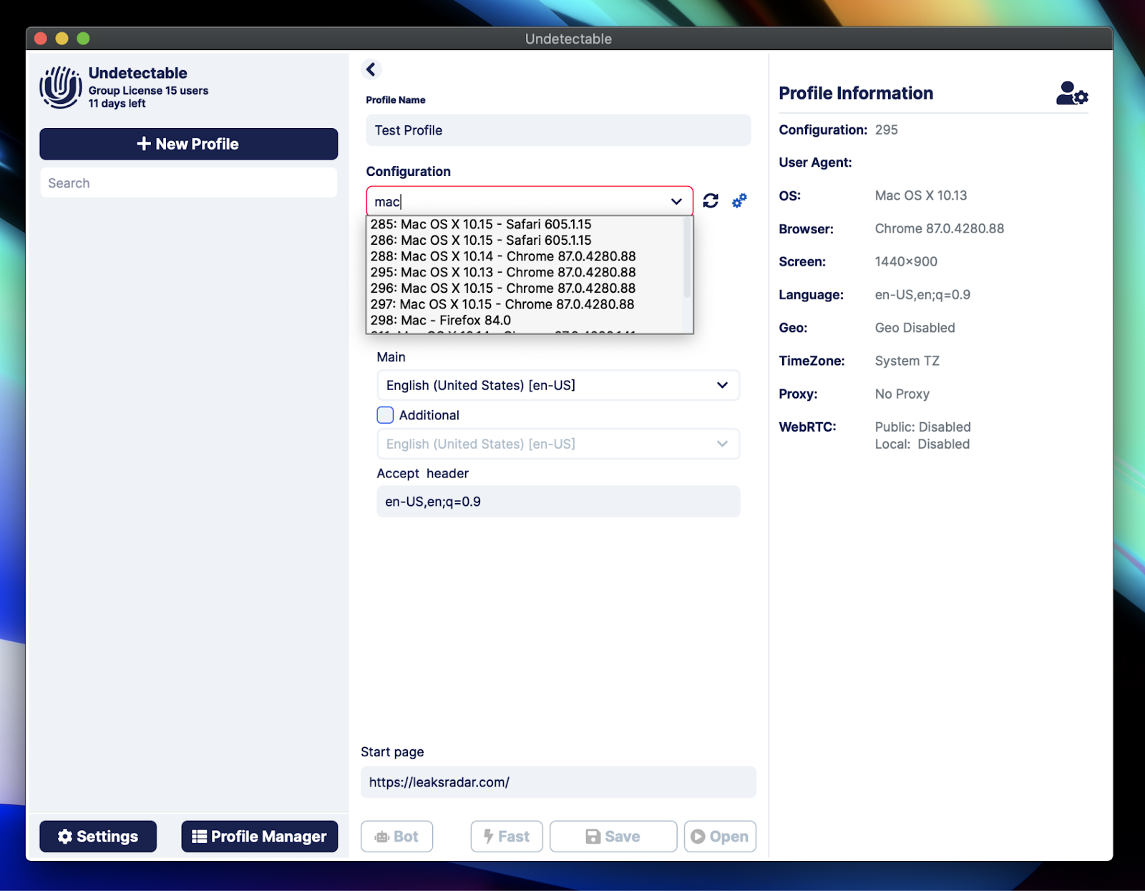Click the New Profile button
This screenshot has width=1145, height=891.
(x=189, y=144)
